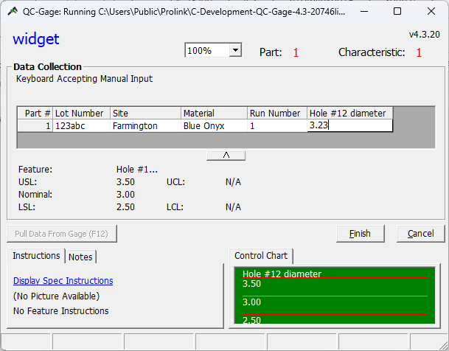Screen dimensions: 449x351
Task: Click Pull Data From Gage (F12) button
Action: click(62, 234)
